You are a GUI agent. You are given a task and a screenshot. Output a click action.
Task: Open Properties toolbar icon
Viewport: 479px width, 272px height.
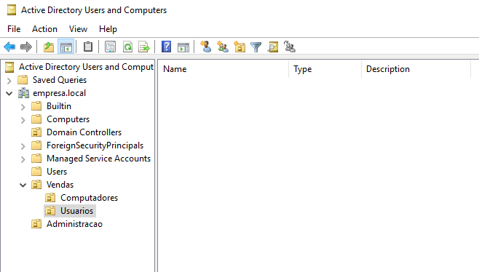pos(110,47)
